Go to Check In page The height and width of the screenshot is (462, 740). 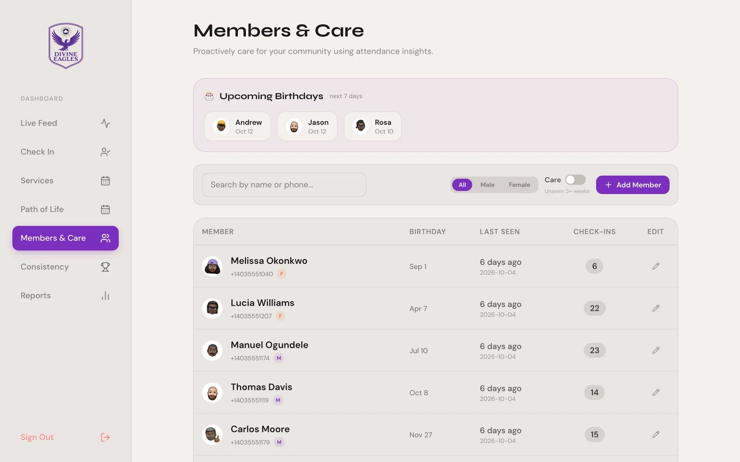[66, 152]
